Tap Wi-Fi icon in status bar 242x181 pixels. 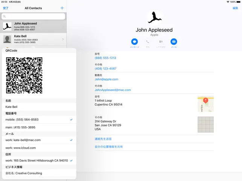point(228,2)
